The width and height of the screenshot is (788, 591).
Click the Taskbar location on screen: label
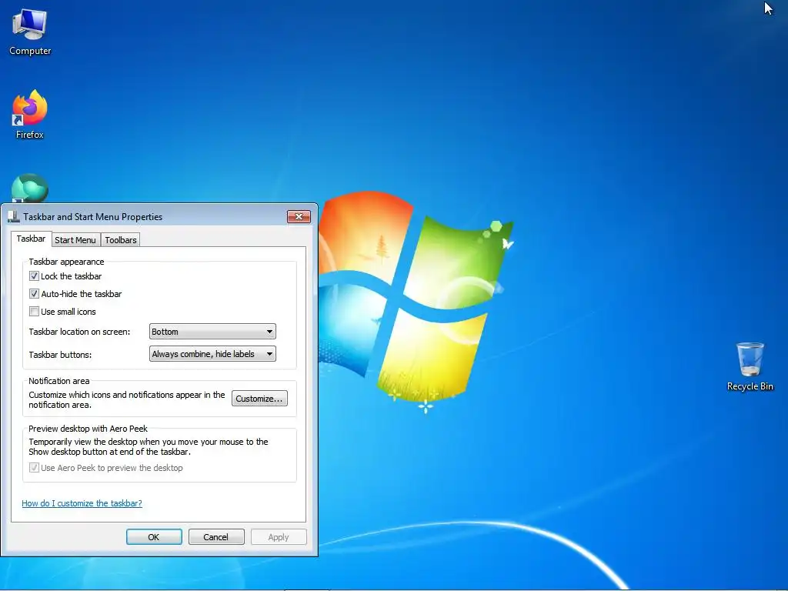pyautogui.click(x=79, y=332)
